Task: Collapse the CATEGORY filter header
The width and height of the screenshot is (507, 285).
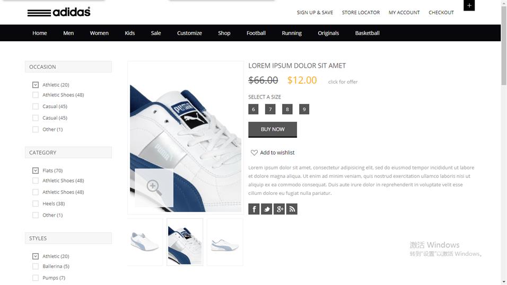Action: [x=68, y=153]
